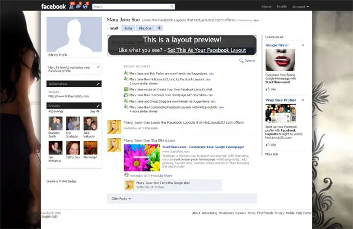Click avatar beside HotLayouts2U status post
353x229 pixels.
click(x=114, y=127)
